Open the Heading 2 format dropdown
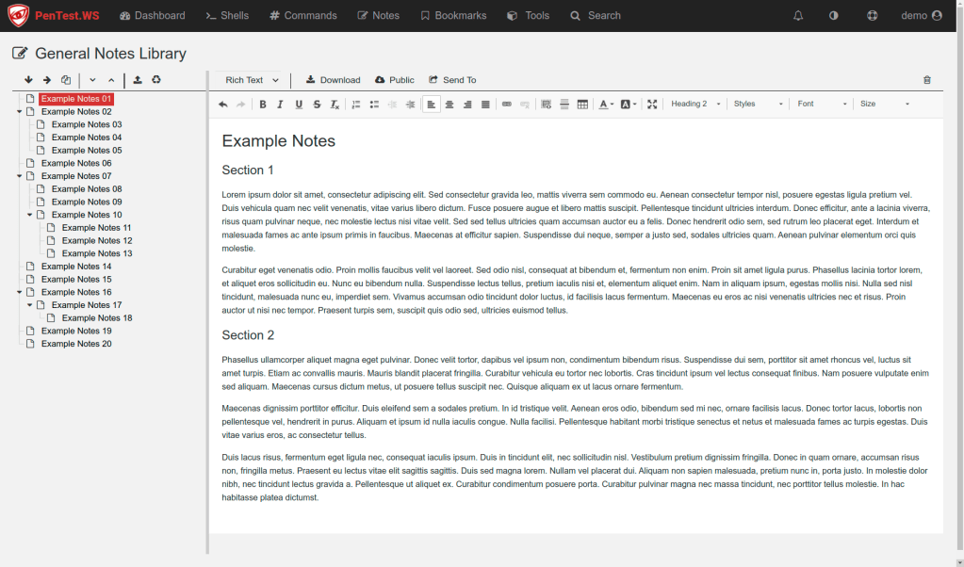 695,104
